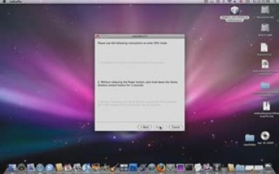Select the white document icon below the drives
Image resolution: width=279 pixels, height=174 pixels.
point(264,47)
